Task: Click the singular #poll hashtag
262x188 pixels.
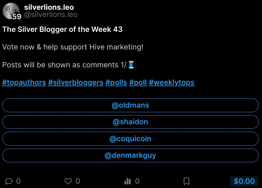Action: point(138,82)
